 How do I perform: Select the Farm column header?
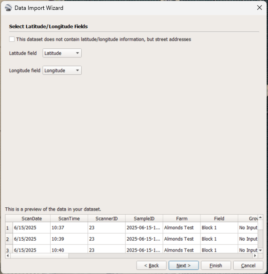coord(182,219)
